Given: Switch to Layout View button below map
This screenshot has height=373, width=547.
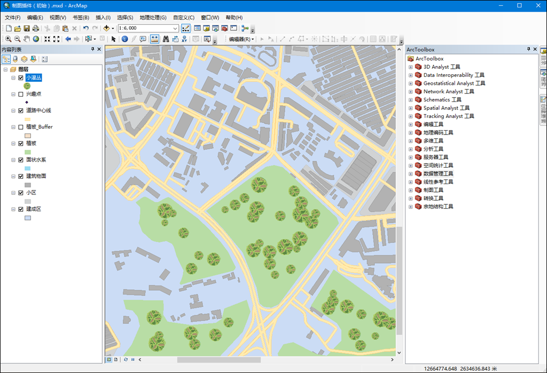Looking at the screenshot, I should coord(116,360).
